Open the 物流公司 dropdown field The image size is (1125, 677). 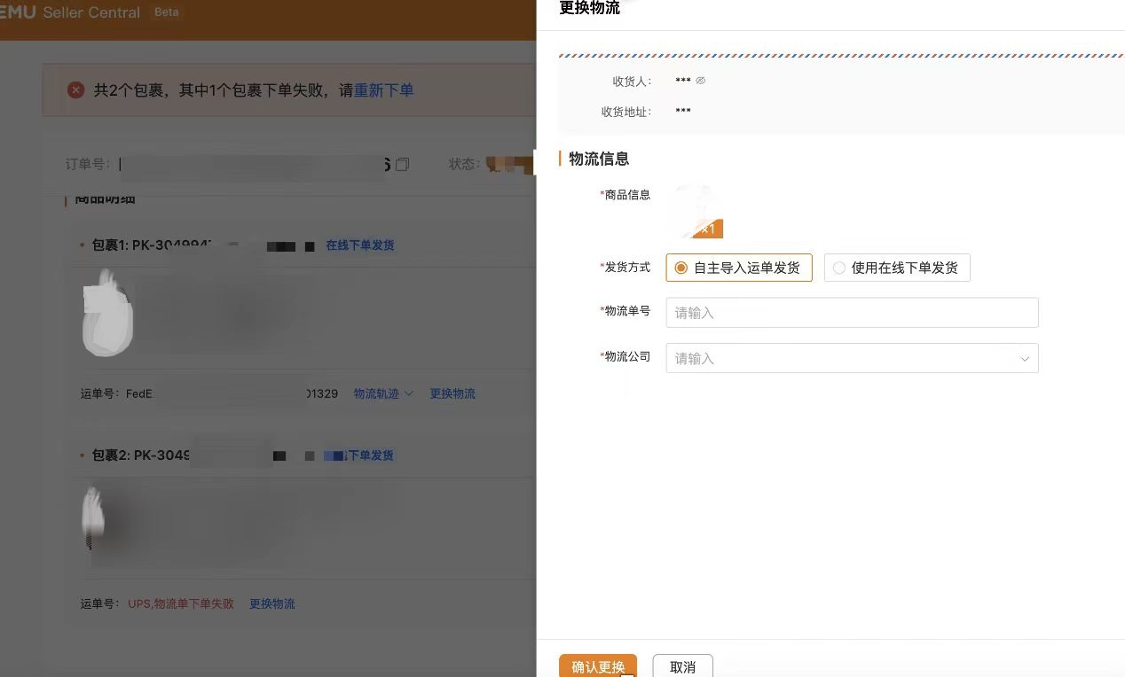[x=843, y=358]
